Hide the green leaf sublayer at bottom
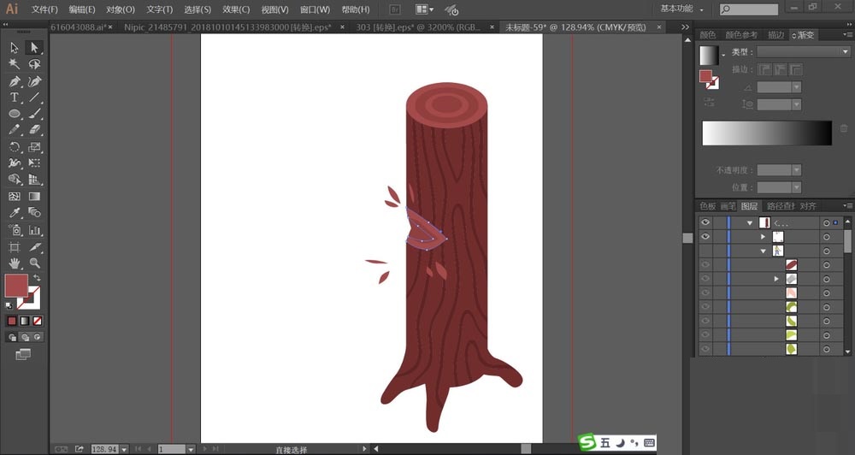This screenshot has height=455, width=855. click(x=705, y=349)
